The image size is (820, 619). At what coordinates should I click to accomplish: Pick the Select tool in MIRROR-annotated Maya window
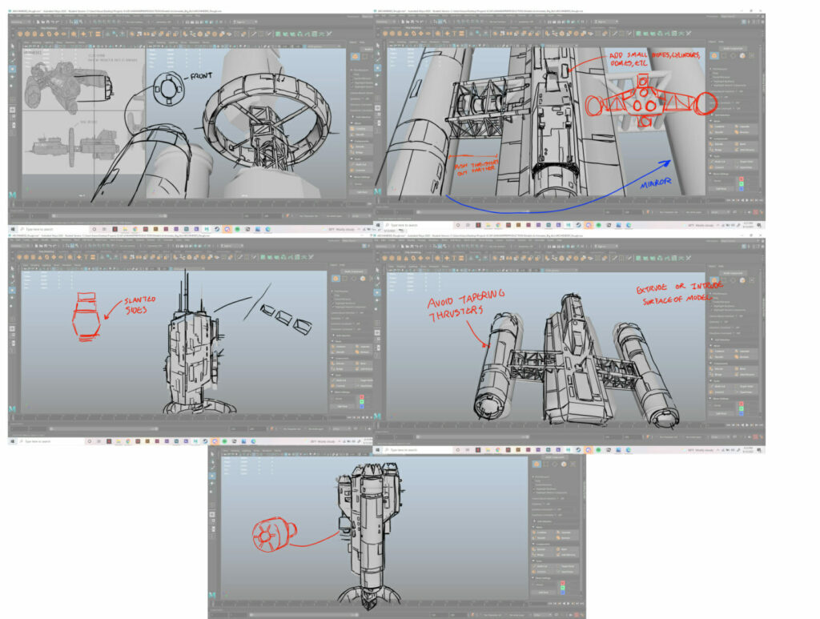click(x=378, y=46)
